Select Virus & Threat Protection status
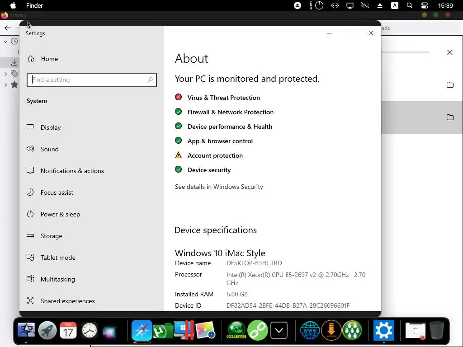Image resolution: width=463 pixels, height=347 pixels. pyautogui.click(x=217, y=98)
